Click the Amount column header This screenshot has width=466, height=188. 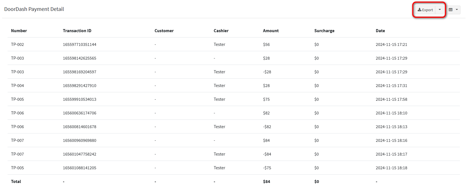(x=271, y=31)
